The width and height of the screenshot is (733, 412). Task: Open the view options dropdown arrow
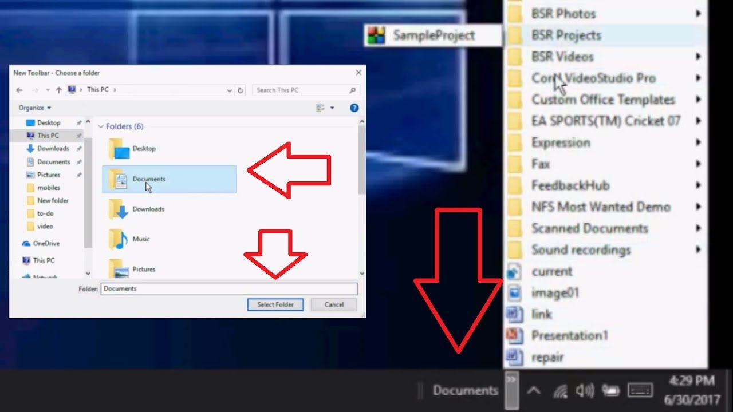[332, 108]
